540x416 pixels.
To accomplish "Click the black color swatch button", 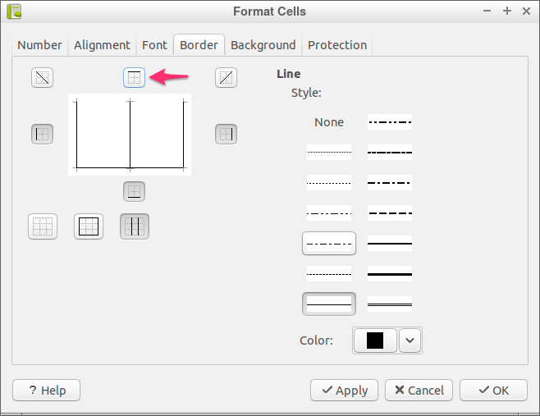I will [x=375, y=341].
